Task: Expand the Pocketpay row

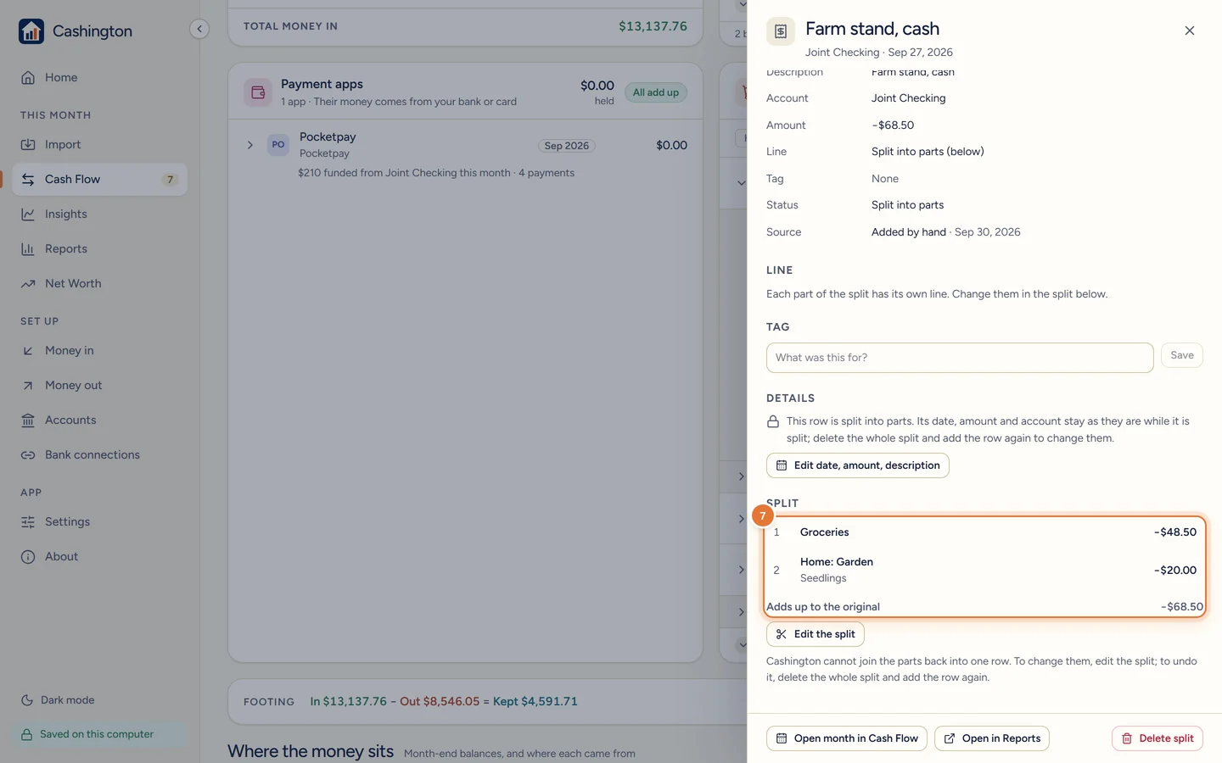Action: [250, 145]
